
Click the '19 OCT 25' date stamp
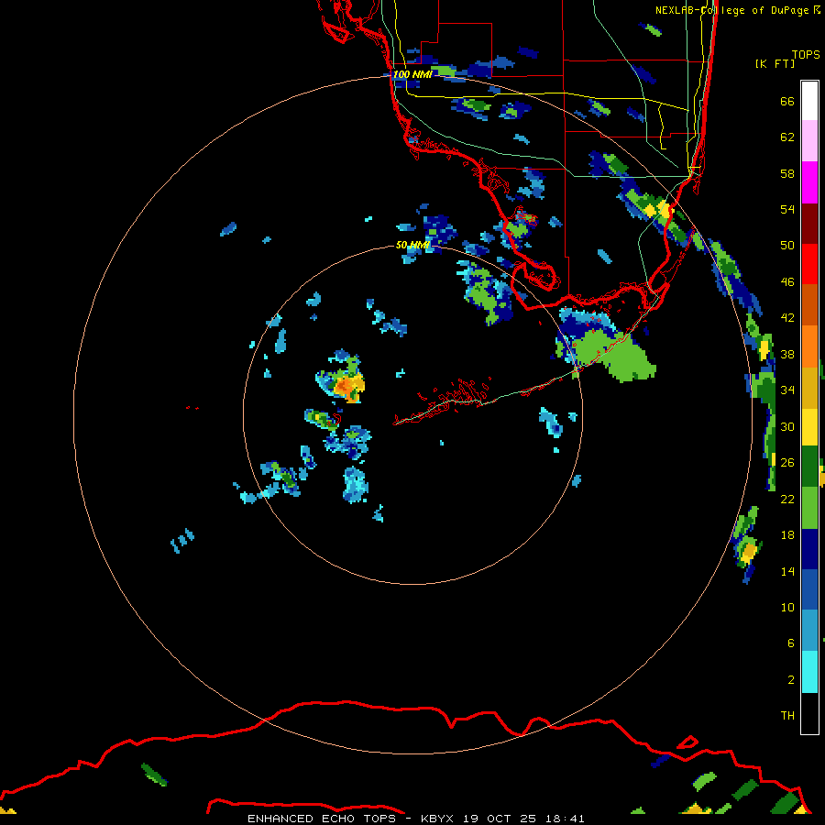point(500,819)
